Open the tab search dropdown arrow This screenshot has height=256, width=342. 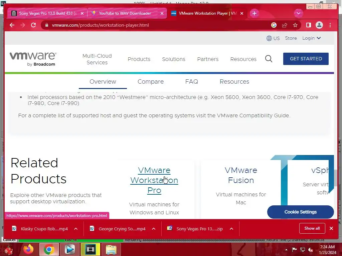click(298, 13)
